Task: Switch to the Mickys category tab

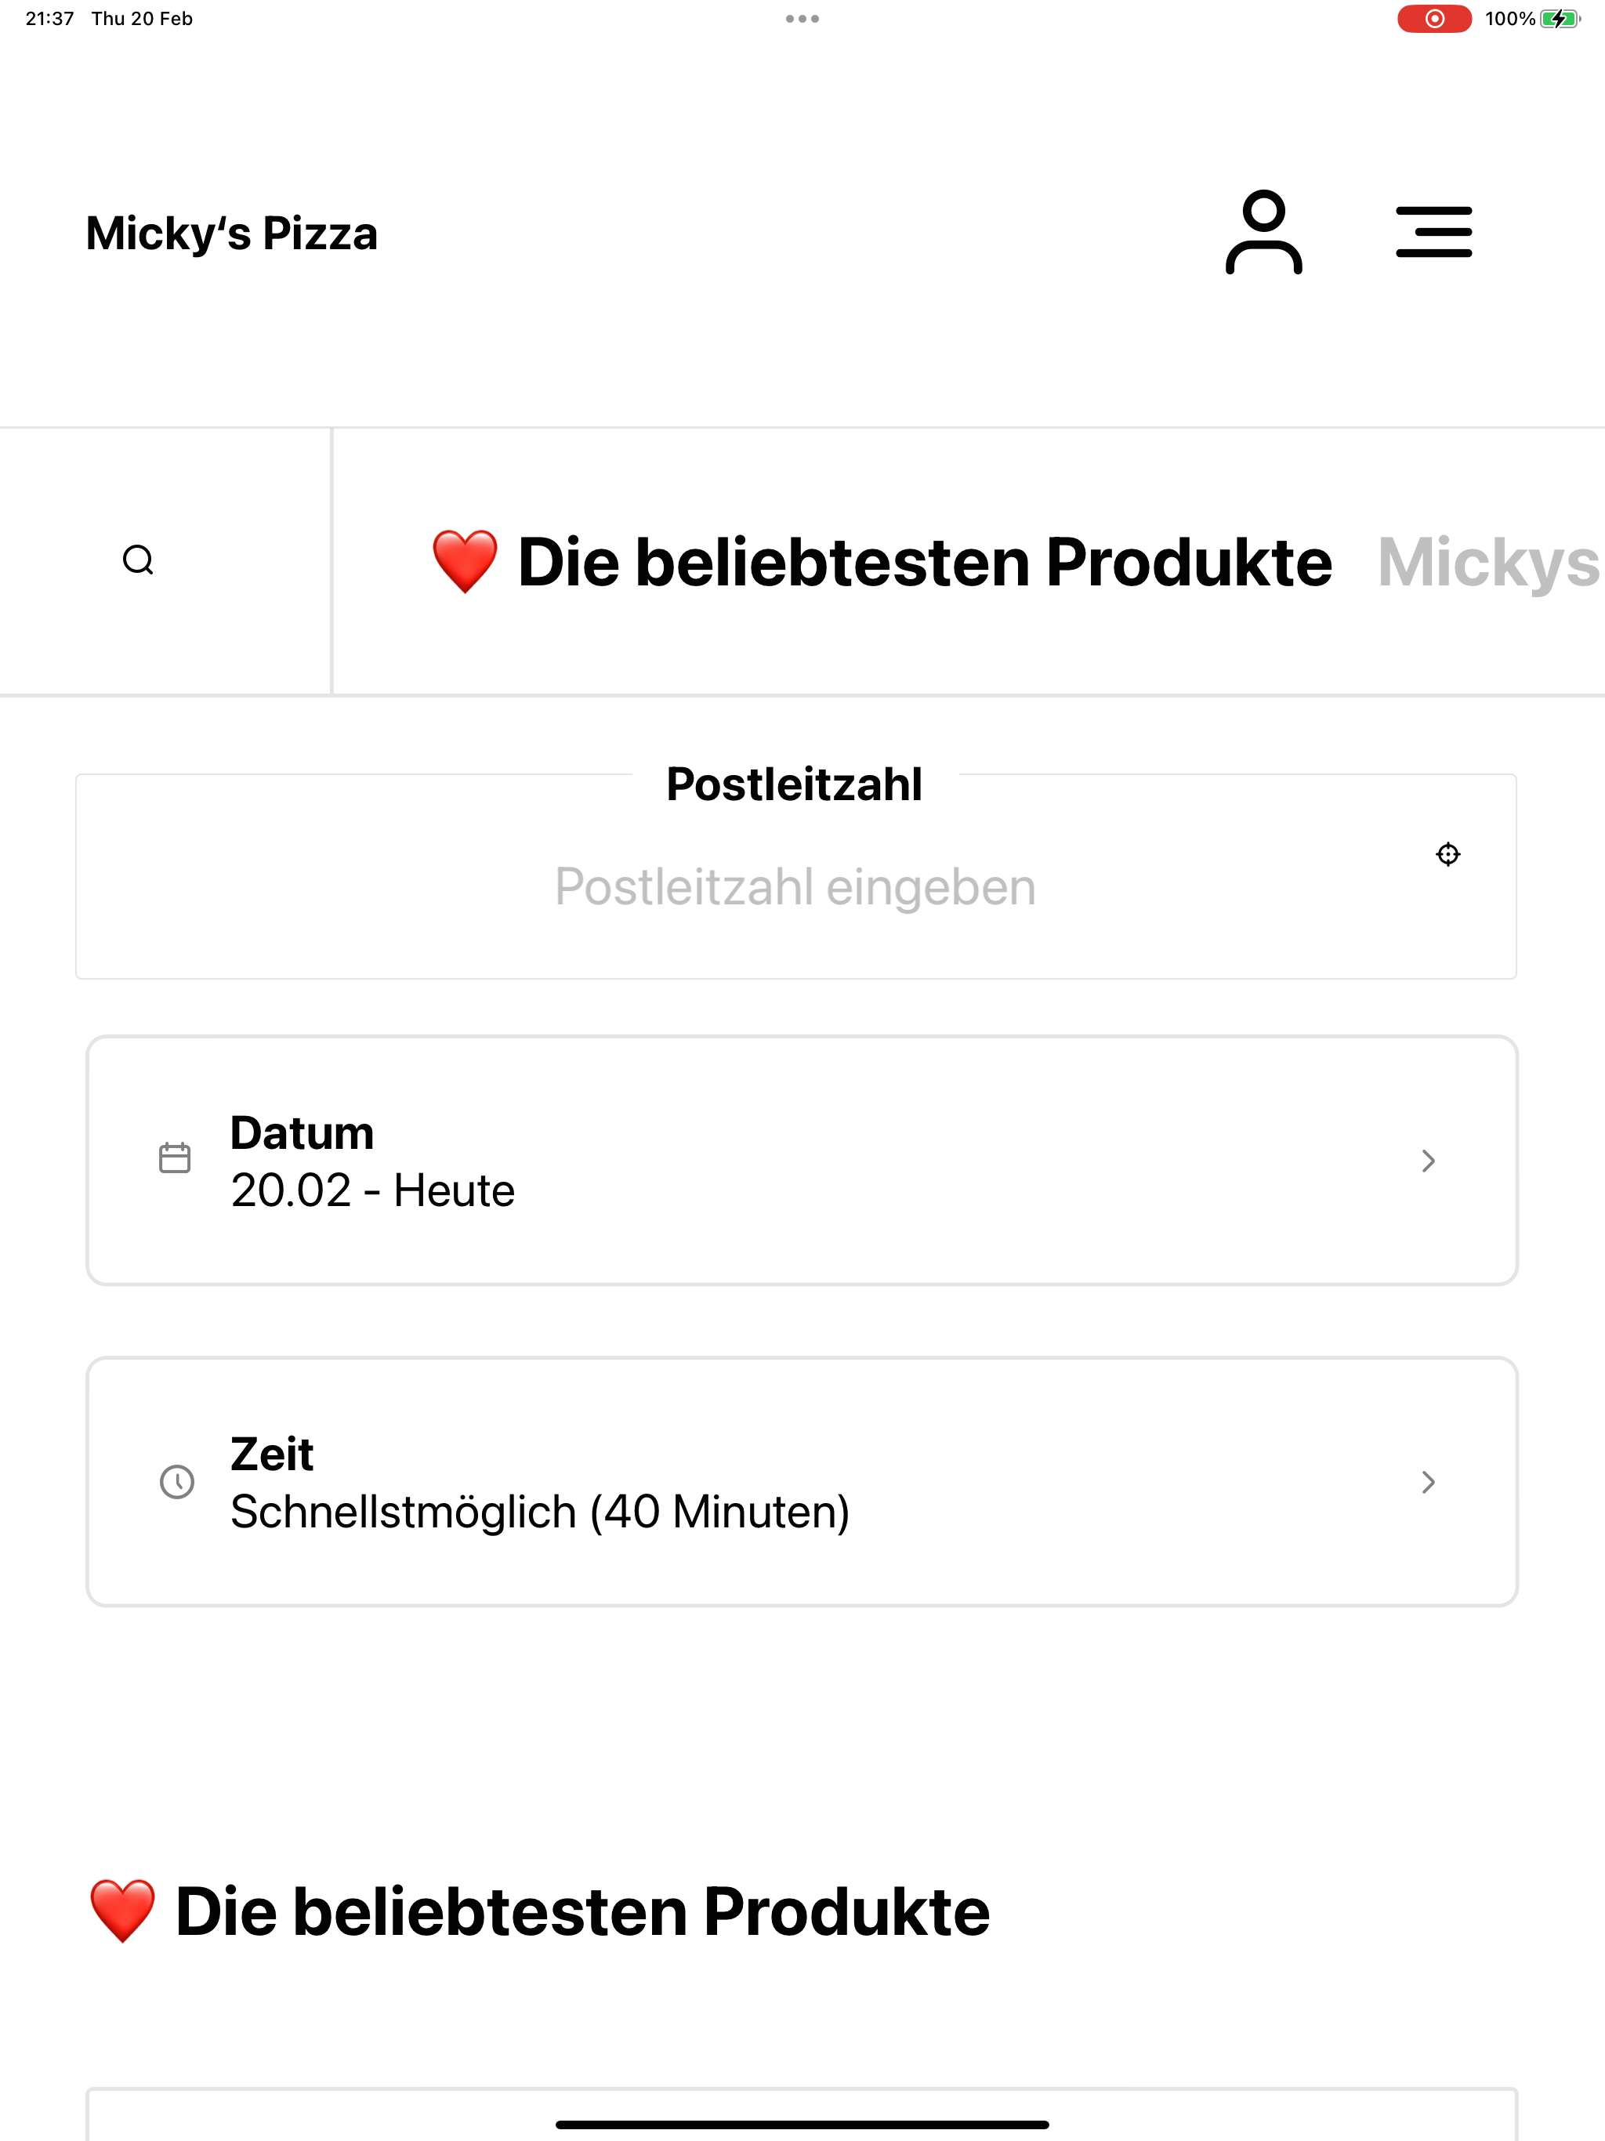Action: tap(1487, 563)
